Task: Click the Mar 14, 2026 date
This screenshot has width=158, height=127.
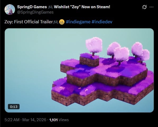Action: (34, 120)
